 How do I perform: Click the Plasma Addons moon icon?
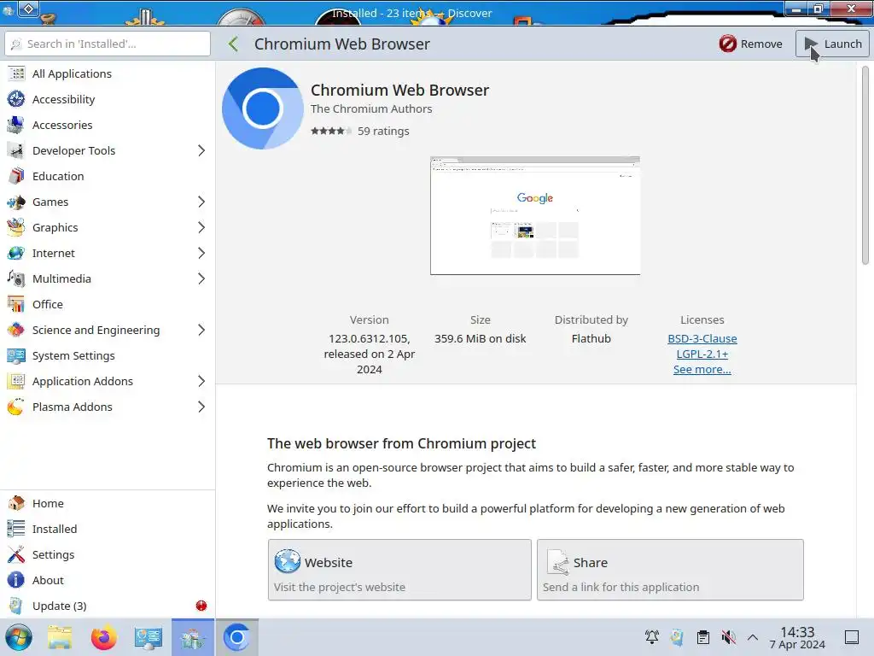coord(16,407)
